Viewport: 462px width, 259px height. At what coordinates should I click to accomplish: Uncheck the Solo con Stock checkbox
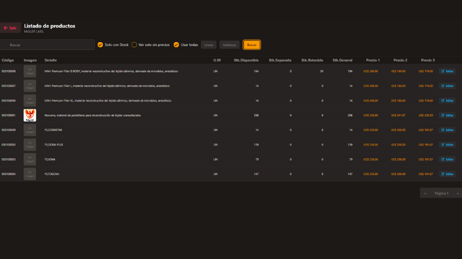pyautogui.click(x=100, y=45)
